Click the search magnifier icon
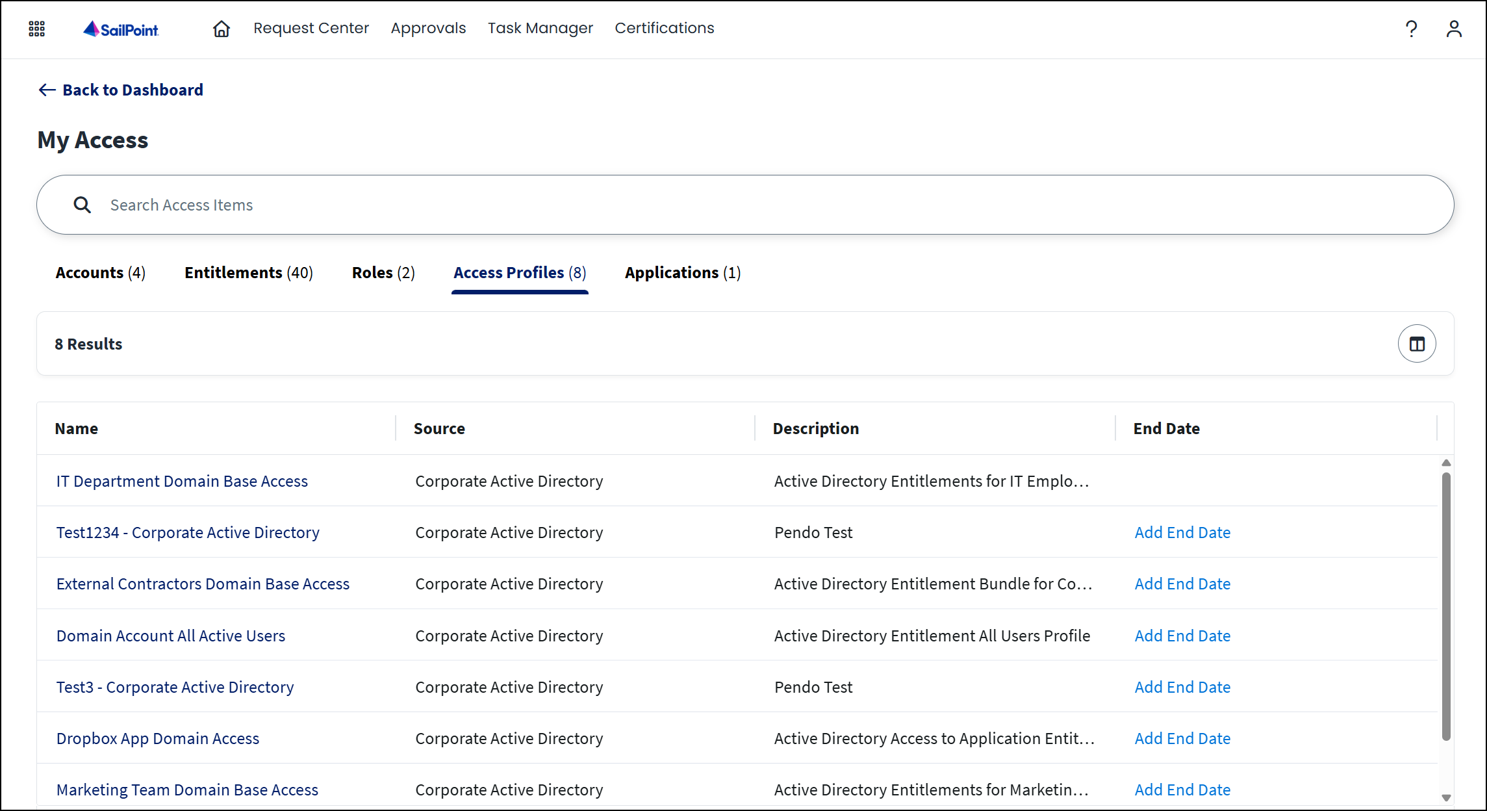Screen dimensions: 1487x811 click(x=83, y=204)
